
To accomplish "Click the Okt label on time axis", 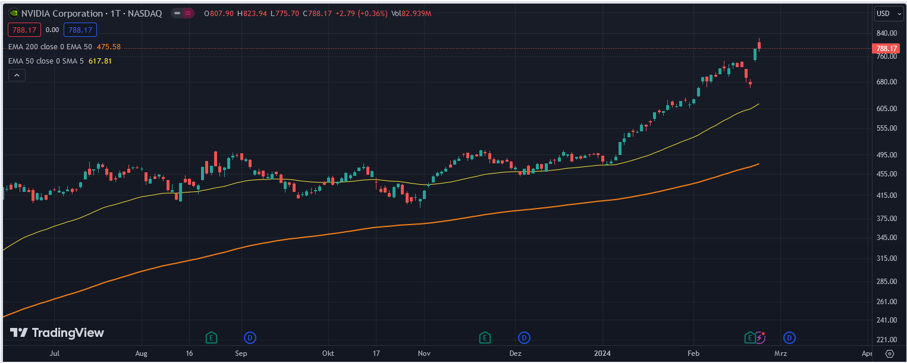I will (x=328, y=353).
